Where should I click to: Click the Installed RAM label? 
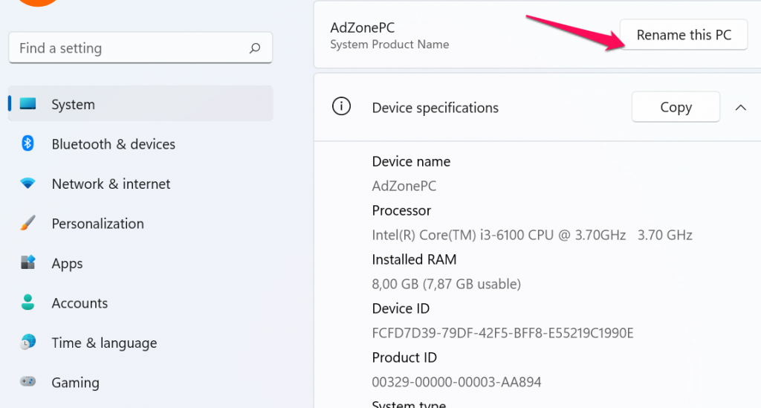coord(414,259)
